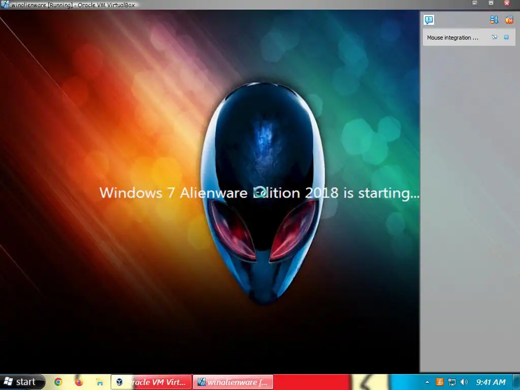Select winalienware VM taskbar button
Viewport: 520px width, 390px height.
pyautogui.click(x=233, y=382)
